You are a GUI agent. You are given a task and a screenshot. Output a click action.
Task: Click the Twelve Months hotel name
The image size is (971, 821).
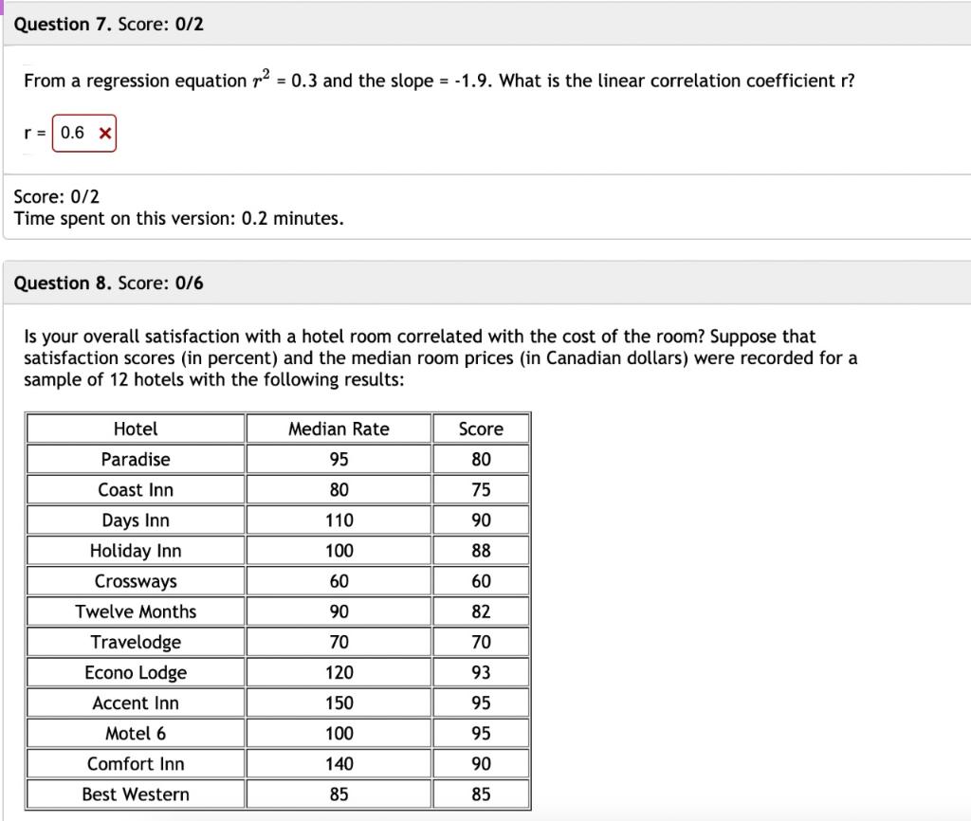point(135,611)
